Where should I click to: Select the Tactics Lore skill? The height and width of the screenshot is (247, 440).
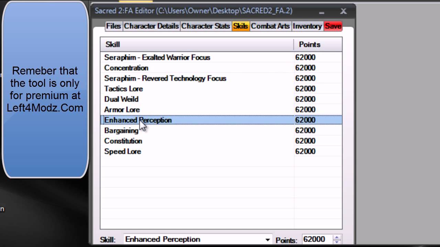(x=221, y=89)
